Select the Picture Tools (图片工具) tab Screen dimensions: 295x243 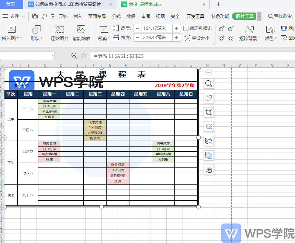tap(244, 16)
